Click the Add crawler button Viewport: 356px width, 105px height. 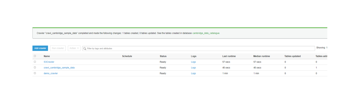coord(40,48)
